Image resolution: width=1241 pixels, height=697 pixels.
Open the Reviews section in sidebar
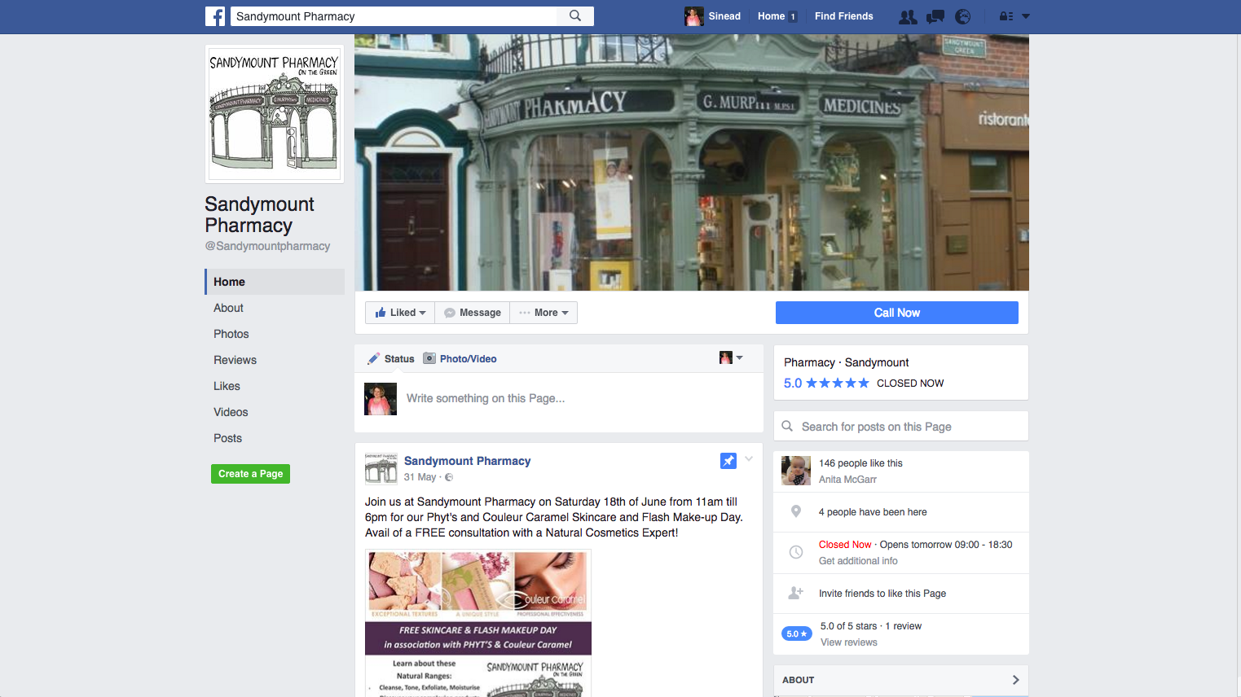pyautogui.click(x=235, y=360)
